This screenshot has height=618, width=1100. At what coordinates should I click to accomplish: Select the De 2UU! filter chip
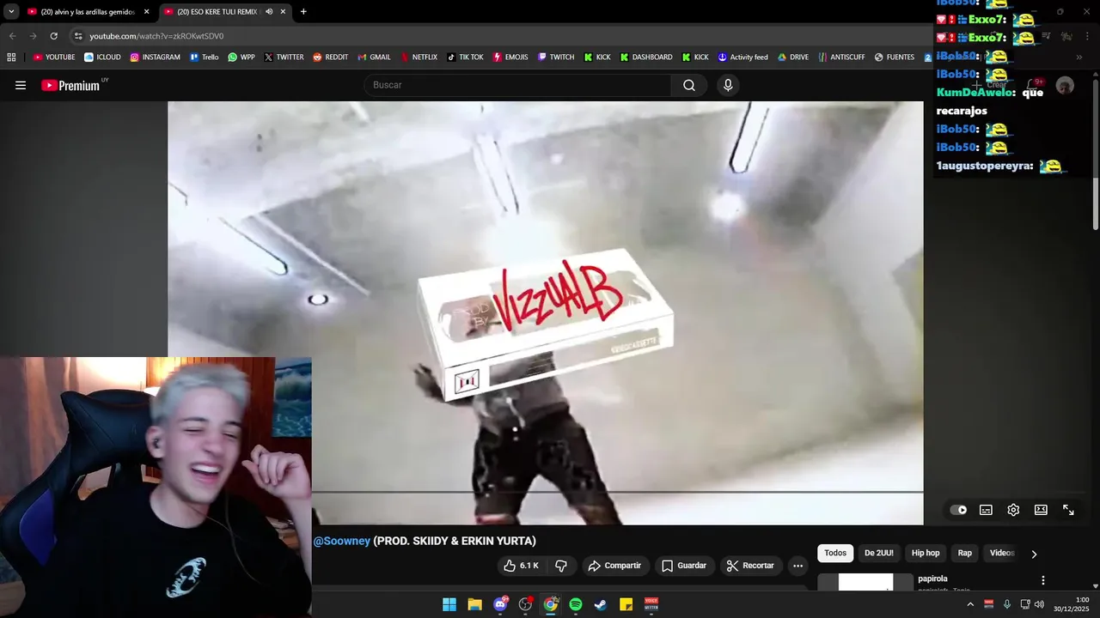(x=878, y=553)
